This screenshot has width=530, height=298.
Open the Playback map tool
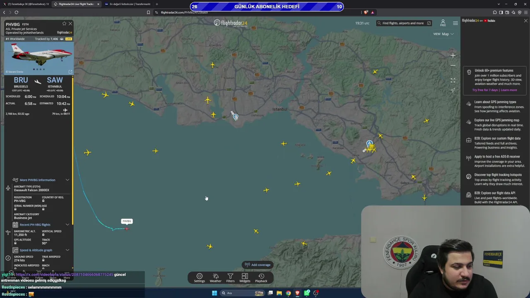pyautogui.click(x=261, y=278)
